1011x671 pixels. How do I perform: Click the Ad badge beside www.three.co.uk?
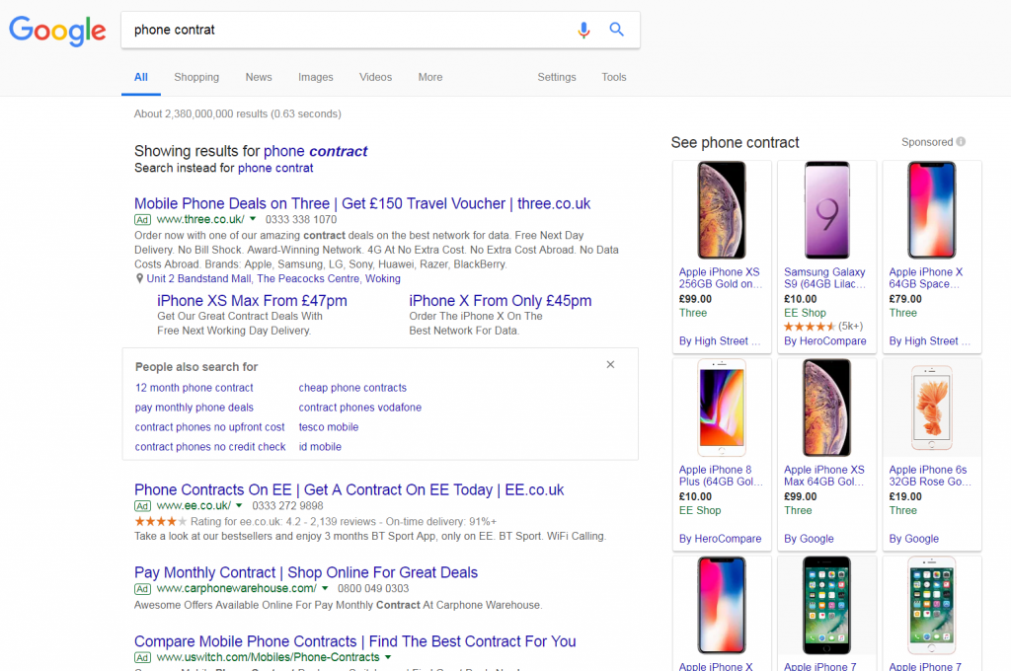point(142,220)
